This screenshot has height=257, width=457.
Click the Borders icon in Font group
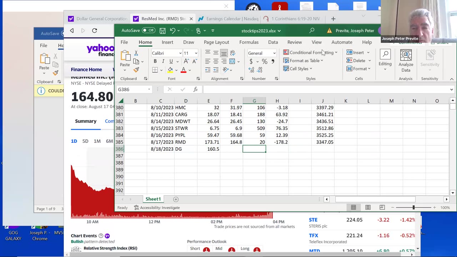tap(155, 70)
